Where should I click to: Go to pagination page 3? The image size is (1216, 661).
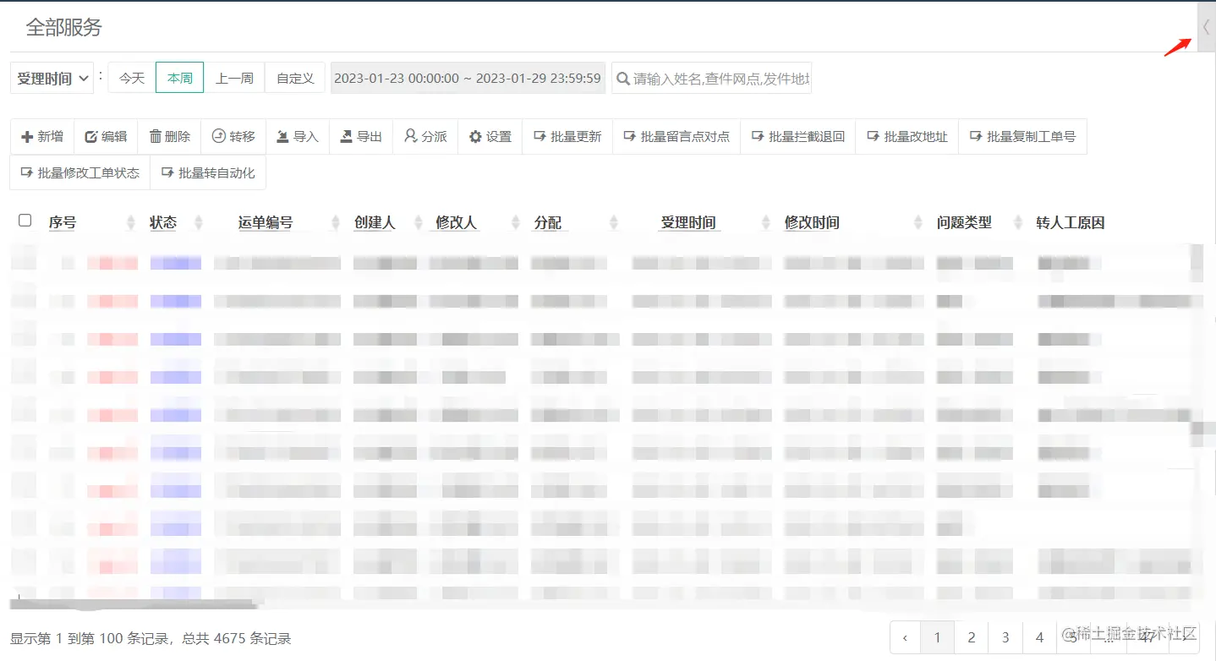coord(1005,638)
